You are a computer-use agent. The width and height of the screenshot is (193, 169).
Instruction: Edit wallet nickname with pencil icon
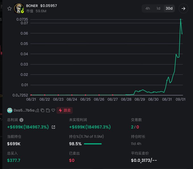pyautogui.click(x=37, y=110)
